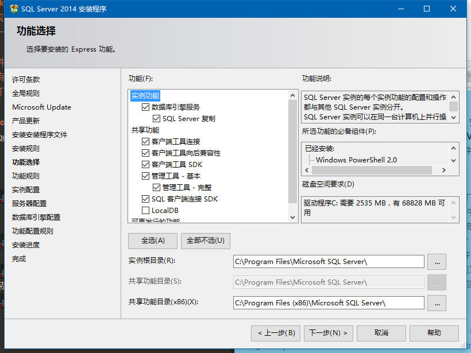
Task: Toggle 客户端工具向后兼容性 checkbox
Action: [x=146, y=153]
